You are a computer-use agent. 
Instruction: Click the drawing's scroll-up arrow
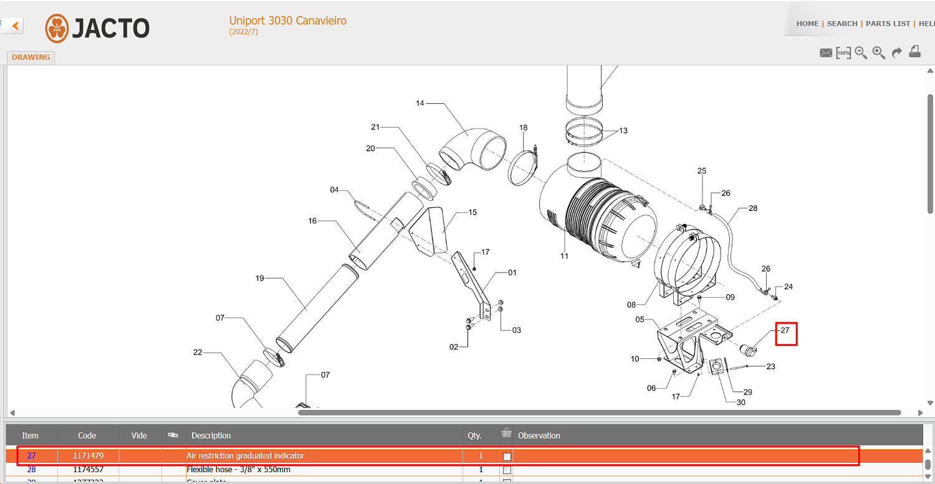(930, 70)
